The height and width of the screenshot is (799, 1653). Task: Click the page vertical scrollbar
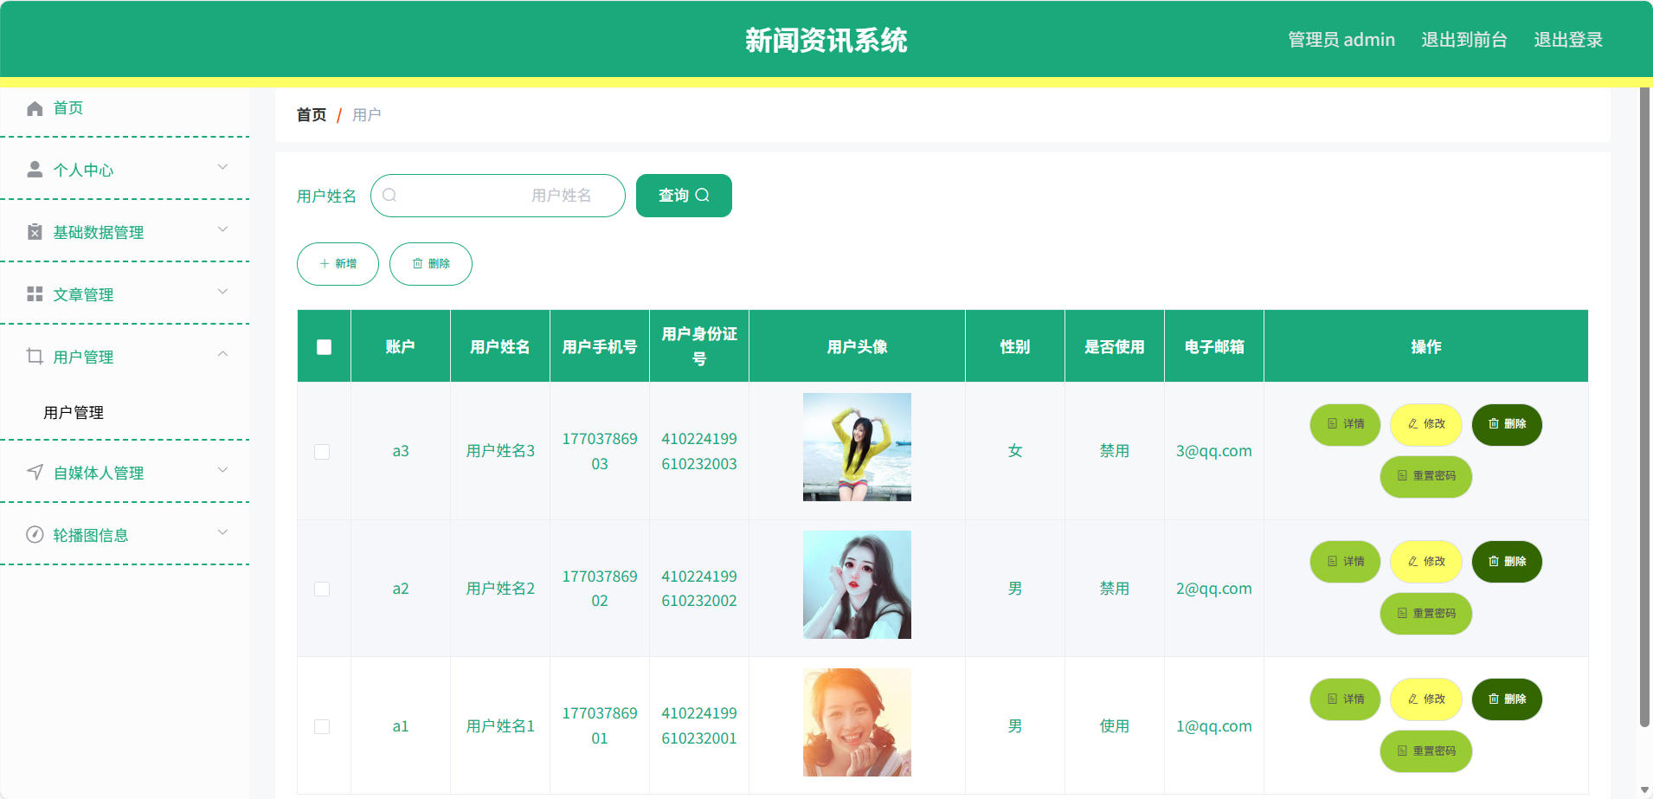tap(1644, 407)
